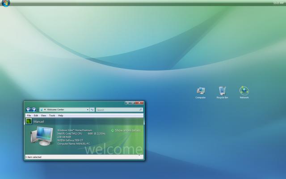
Task: Click the Intel Core 2 CPU text
Action: [x=81, y=133]
